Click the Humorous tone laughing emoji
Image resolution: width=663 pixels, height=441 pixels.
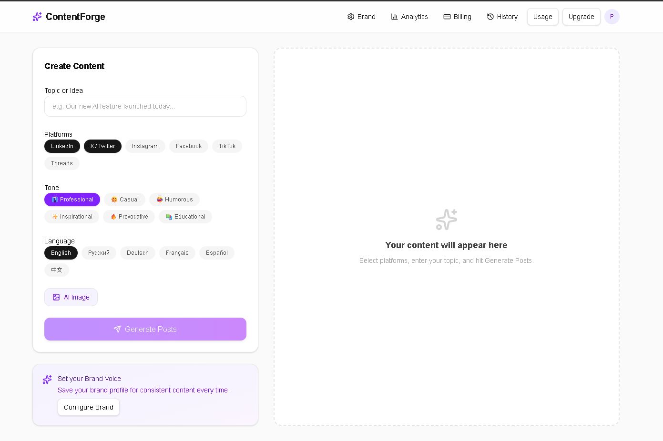tap(160, 200)
